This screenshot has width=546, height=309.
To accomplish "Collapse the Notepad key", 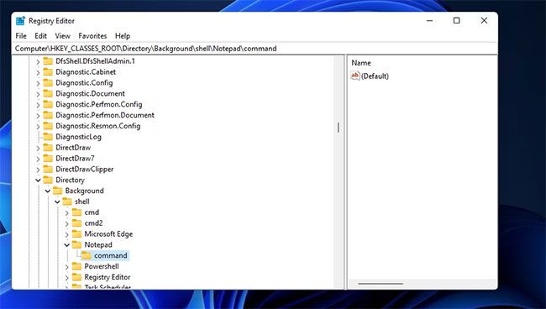I will pyautogui.click(x=67, y=245).
